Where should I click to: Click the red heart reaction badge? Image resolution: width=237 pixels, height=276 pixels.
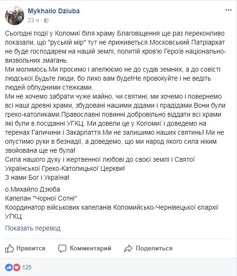click(17, 267)
